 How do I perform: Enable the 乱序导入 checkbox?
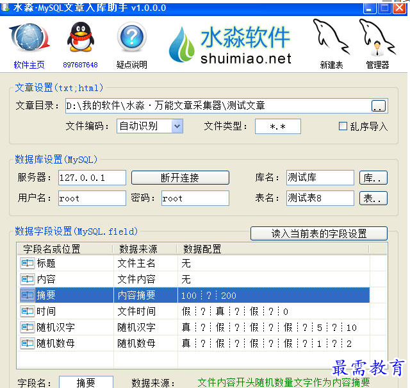[343, 126]
